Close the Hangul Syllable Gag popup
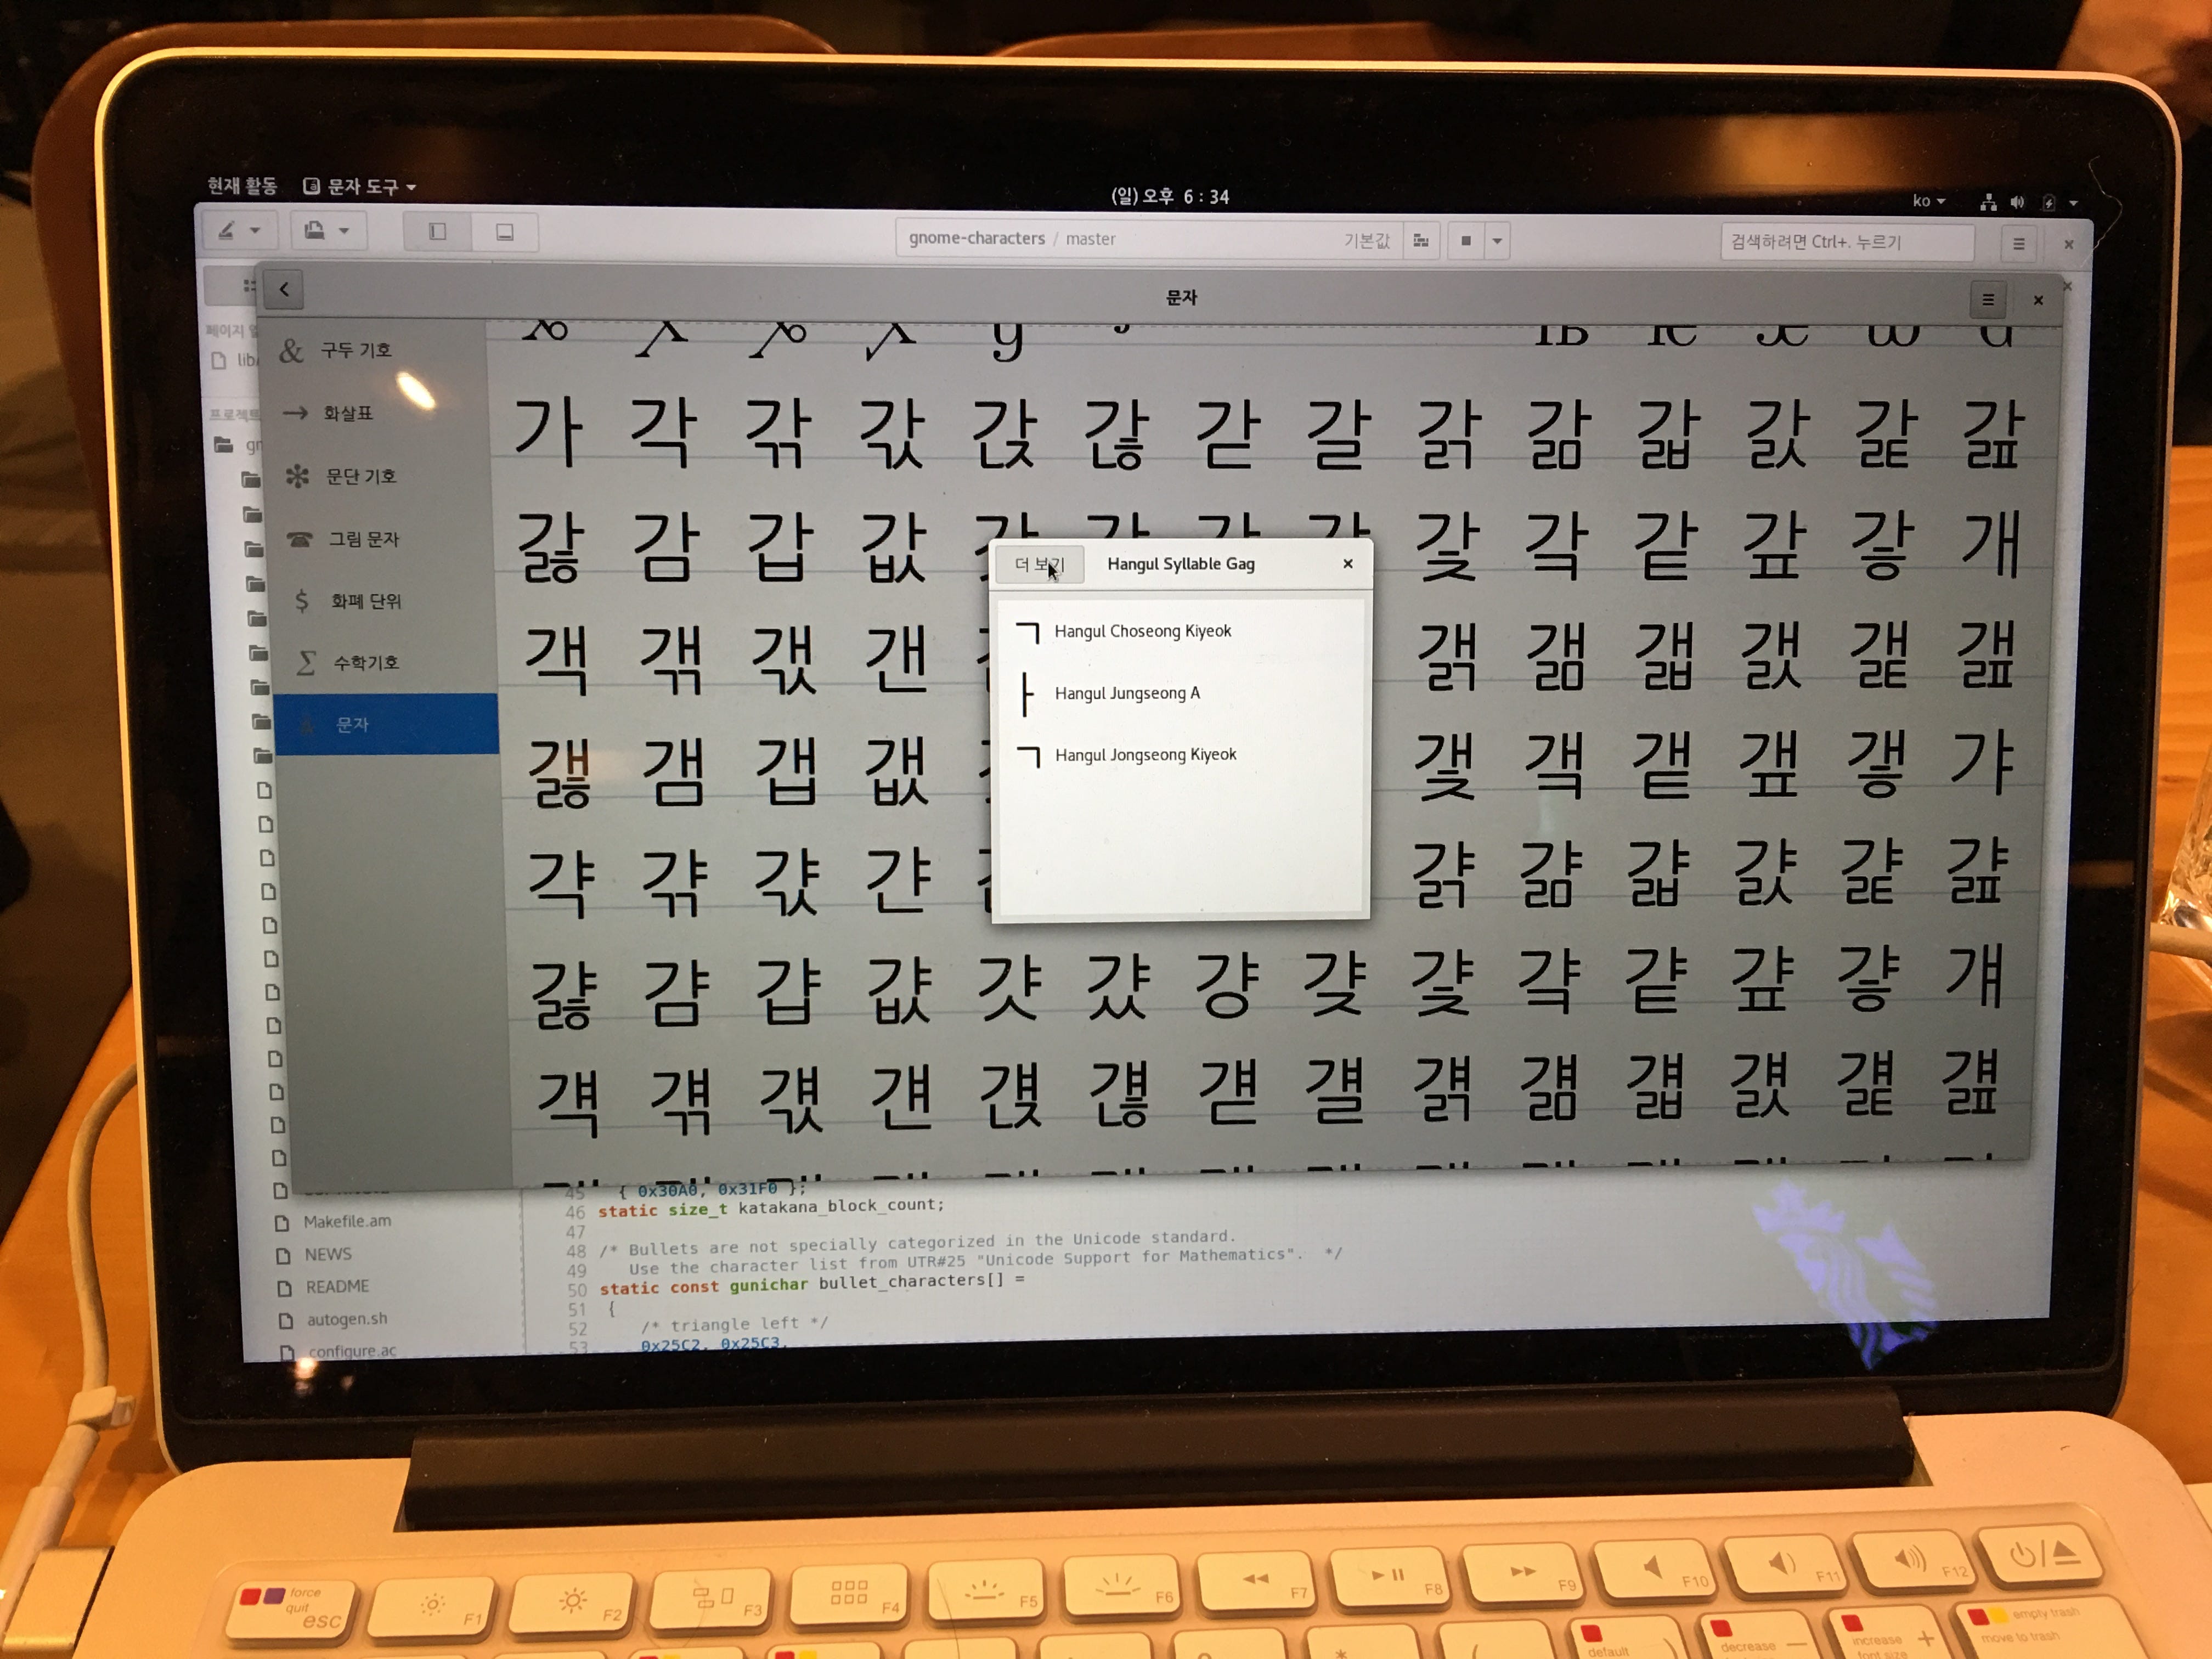Screen dimensions: 2212x1659 (x=1347, y=564)
